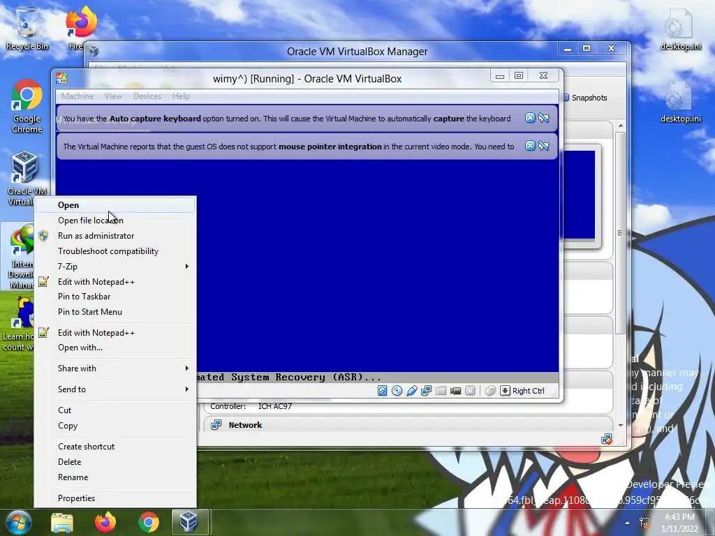Click the Recycle Bin desktop icon
715x536 pixels.
pos(27,28)
